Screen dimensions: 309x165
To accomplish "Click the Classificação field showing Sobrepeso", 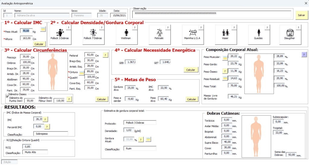I will 51,134.
